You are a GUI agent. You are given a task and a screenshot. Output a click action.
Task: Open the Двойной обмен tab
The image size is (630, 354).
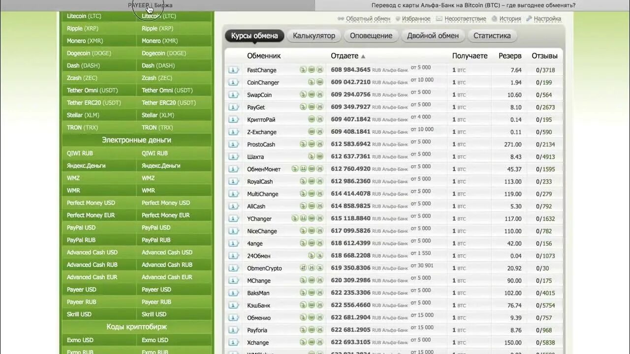tap(433, 35)
